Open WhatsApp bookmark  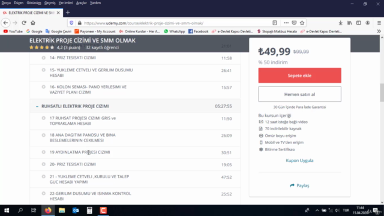pos(175,31)
